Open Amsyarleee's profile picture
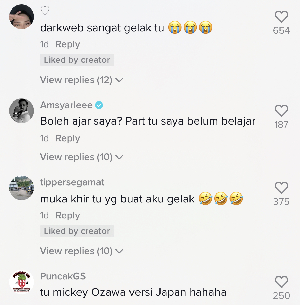Screen dimensions: 300x305 pyautogui.click(x=22, y=111)
